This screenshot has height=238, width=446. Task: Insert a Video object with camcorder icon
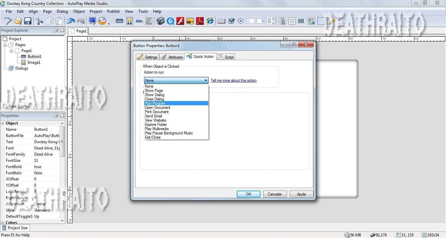160,21
